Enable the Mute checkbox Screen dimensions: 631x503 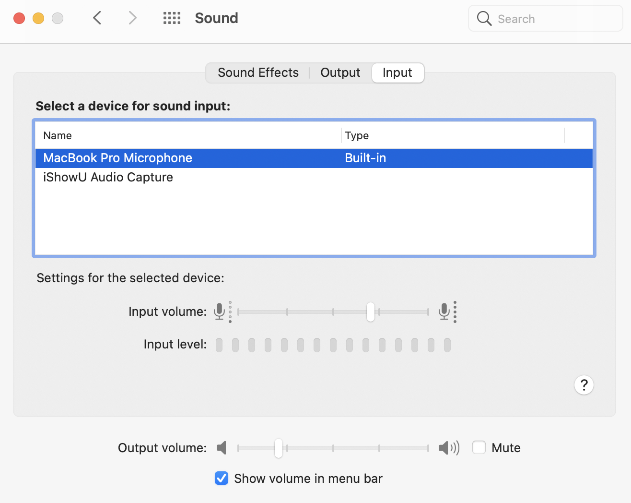tap(479, 448)
